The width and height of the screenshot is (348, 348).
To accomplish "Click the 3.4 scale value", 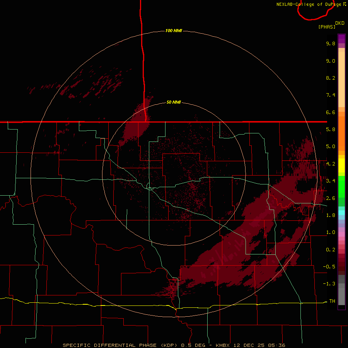I will point(331,181).
